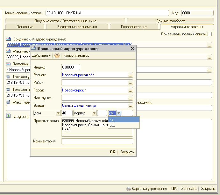Click the printer icon for Карточка учреждения
Screen dimensions: 220x195
129,189
